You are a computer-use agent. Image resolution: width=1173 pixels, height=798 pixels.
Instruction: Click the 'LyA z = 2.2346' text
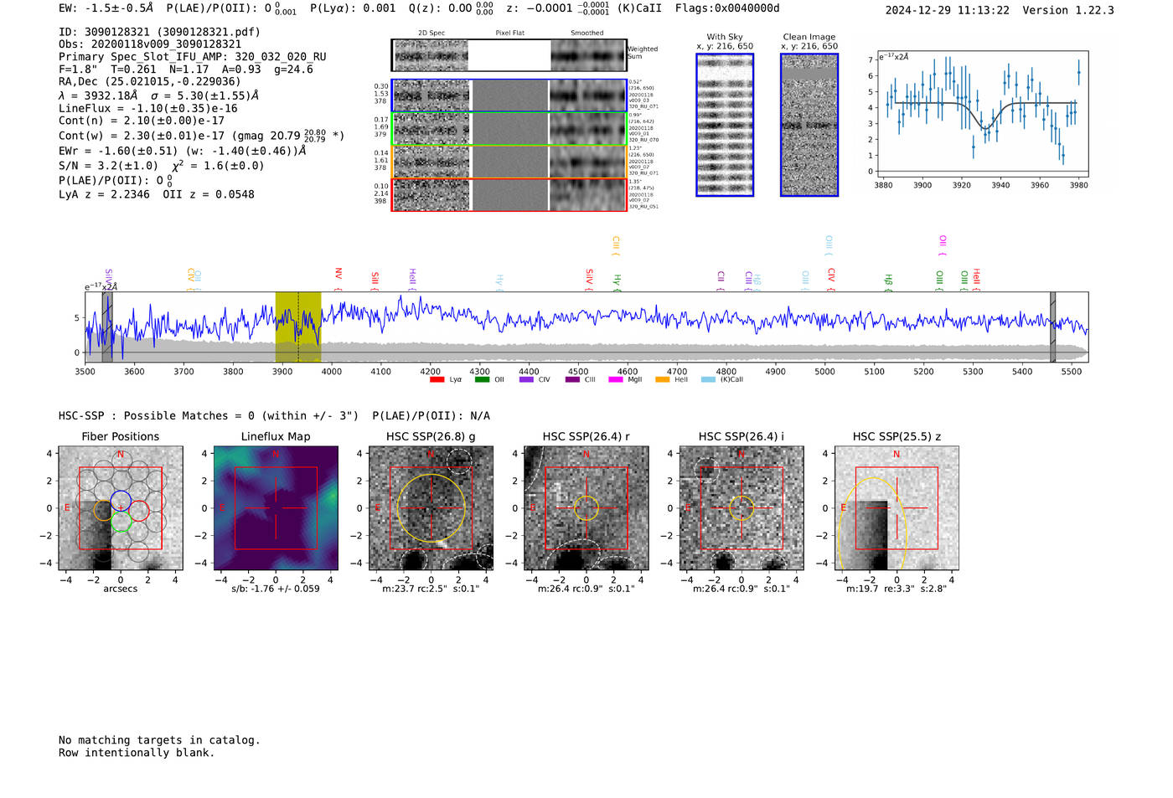(x=104, y=194)
